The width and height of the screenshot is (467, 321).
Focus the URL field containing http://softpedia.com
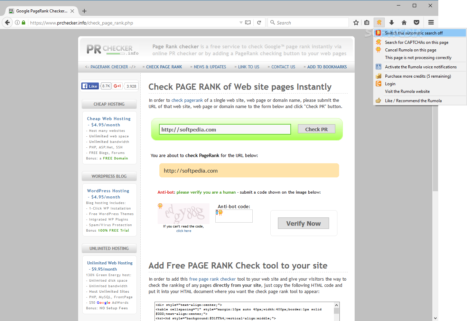pyautogui.click(x=225, y=129)
